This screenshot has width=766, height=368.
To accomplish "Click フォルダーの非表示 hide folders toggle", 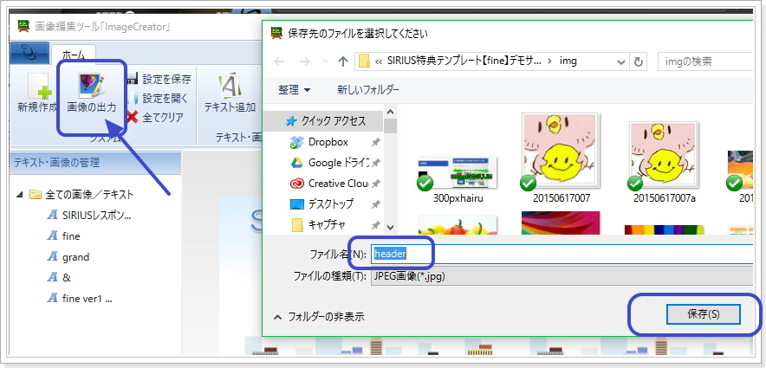I will [320, 317].
